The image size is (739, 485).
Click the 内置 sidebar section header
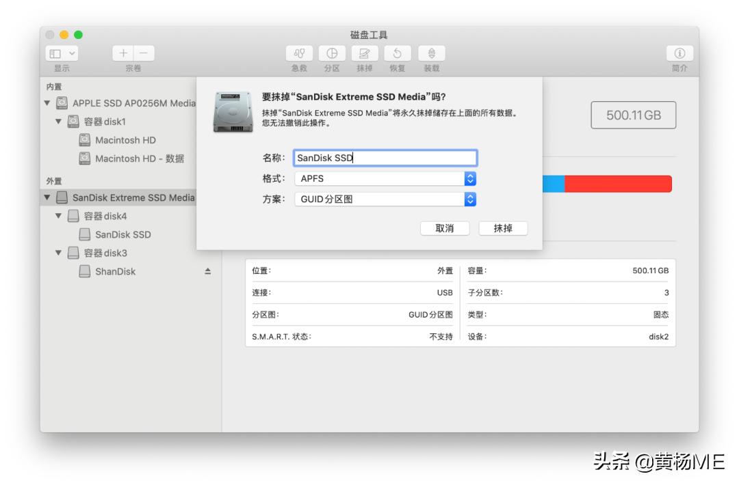coord(54,87)
